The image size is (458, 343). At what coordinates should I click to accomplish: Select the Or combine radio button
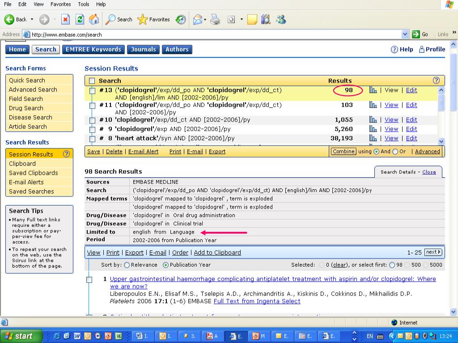coord(395,152)
